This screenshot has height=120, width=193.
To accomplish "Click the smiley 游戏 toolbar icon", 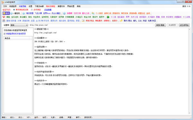I will click(x=6, y=13).
